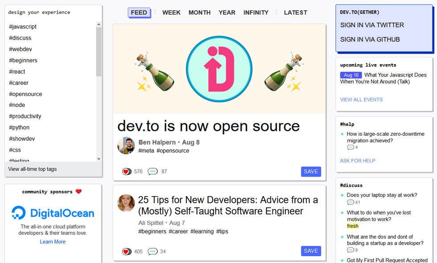This screenshot has height=263, width=437.
Task: Select the #opensource tag in sidebar
Action: tap(25, 94)
